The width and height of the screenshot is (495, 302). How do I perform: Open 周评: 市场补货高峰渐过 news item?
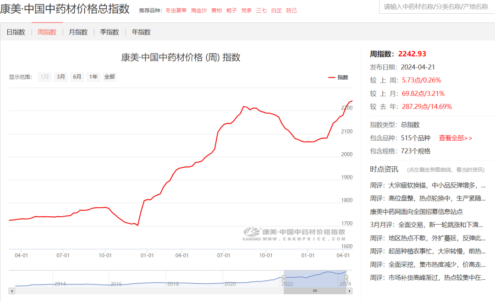(428, 278)
